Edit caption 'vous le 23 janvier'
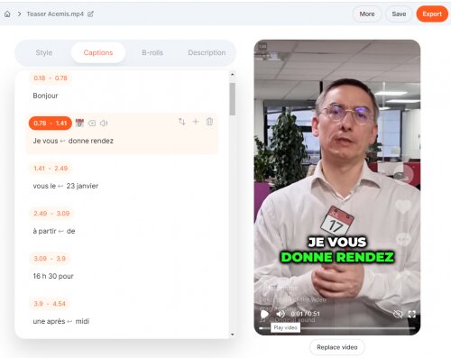The image size is (451, 358). 66,186
